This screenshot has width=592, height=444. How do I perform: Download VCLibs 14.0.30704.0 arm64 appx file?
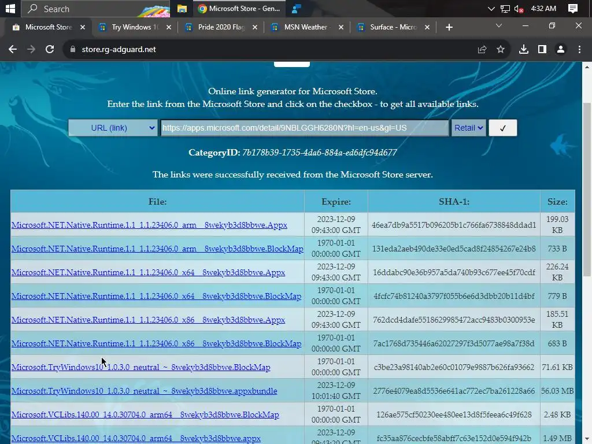coord(136,439)
